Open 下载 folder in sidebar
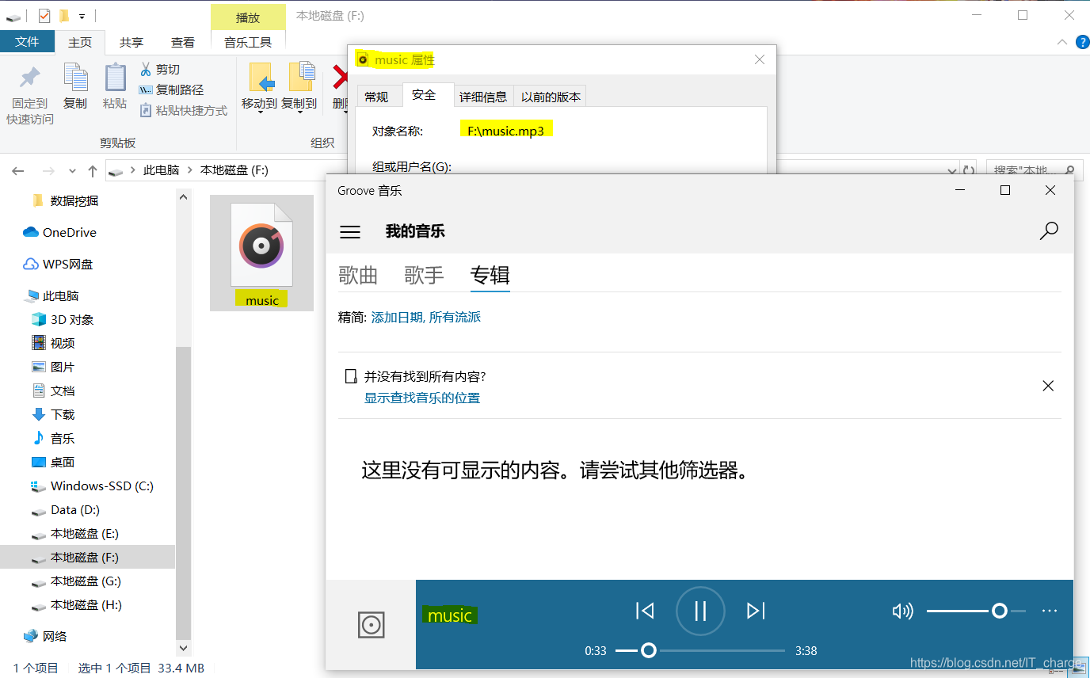Viewport: 1090px width, 678px height. point(63,414)
